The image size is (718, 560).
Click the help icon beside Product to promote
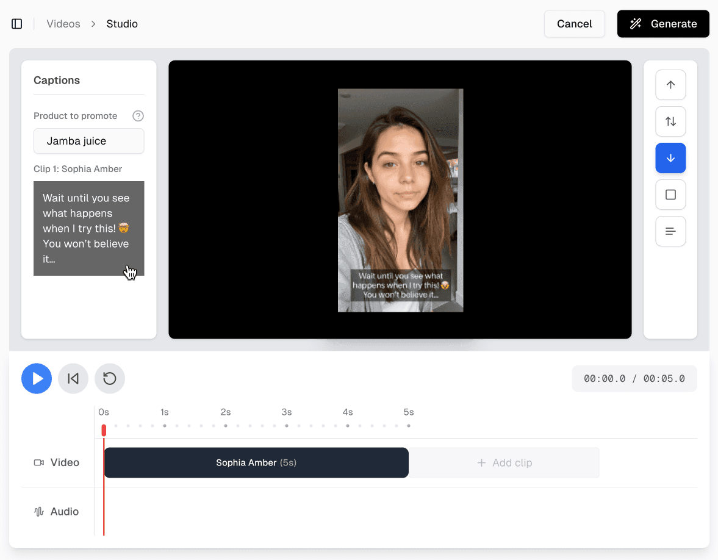(x=138, y=116)
